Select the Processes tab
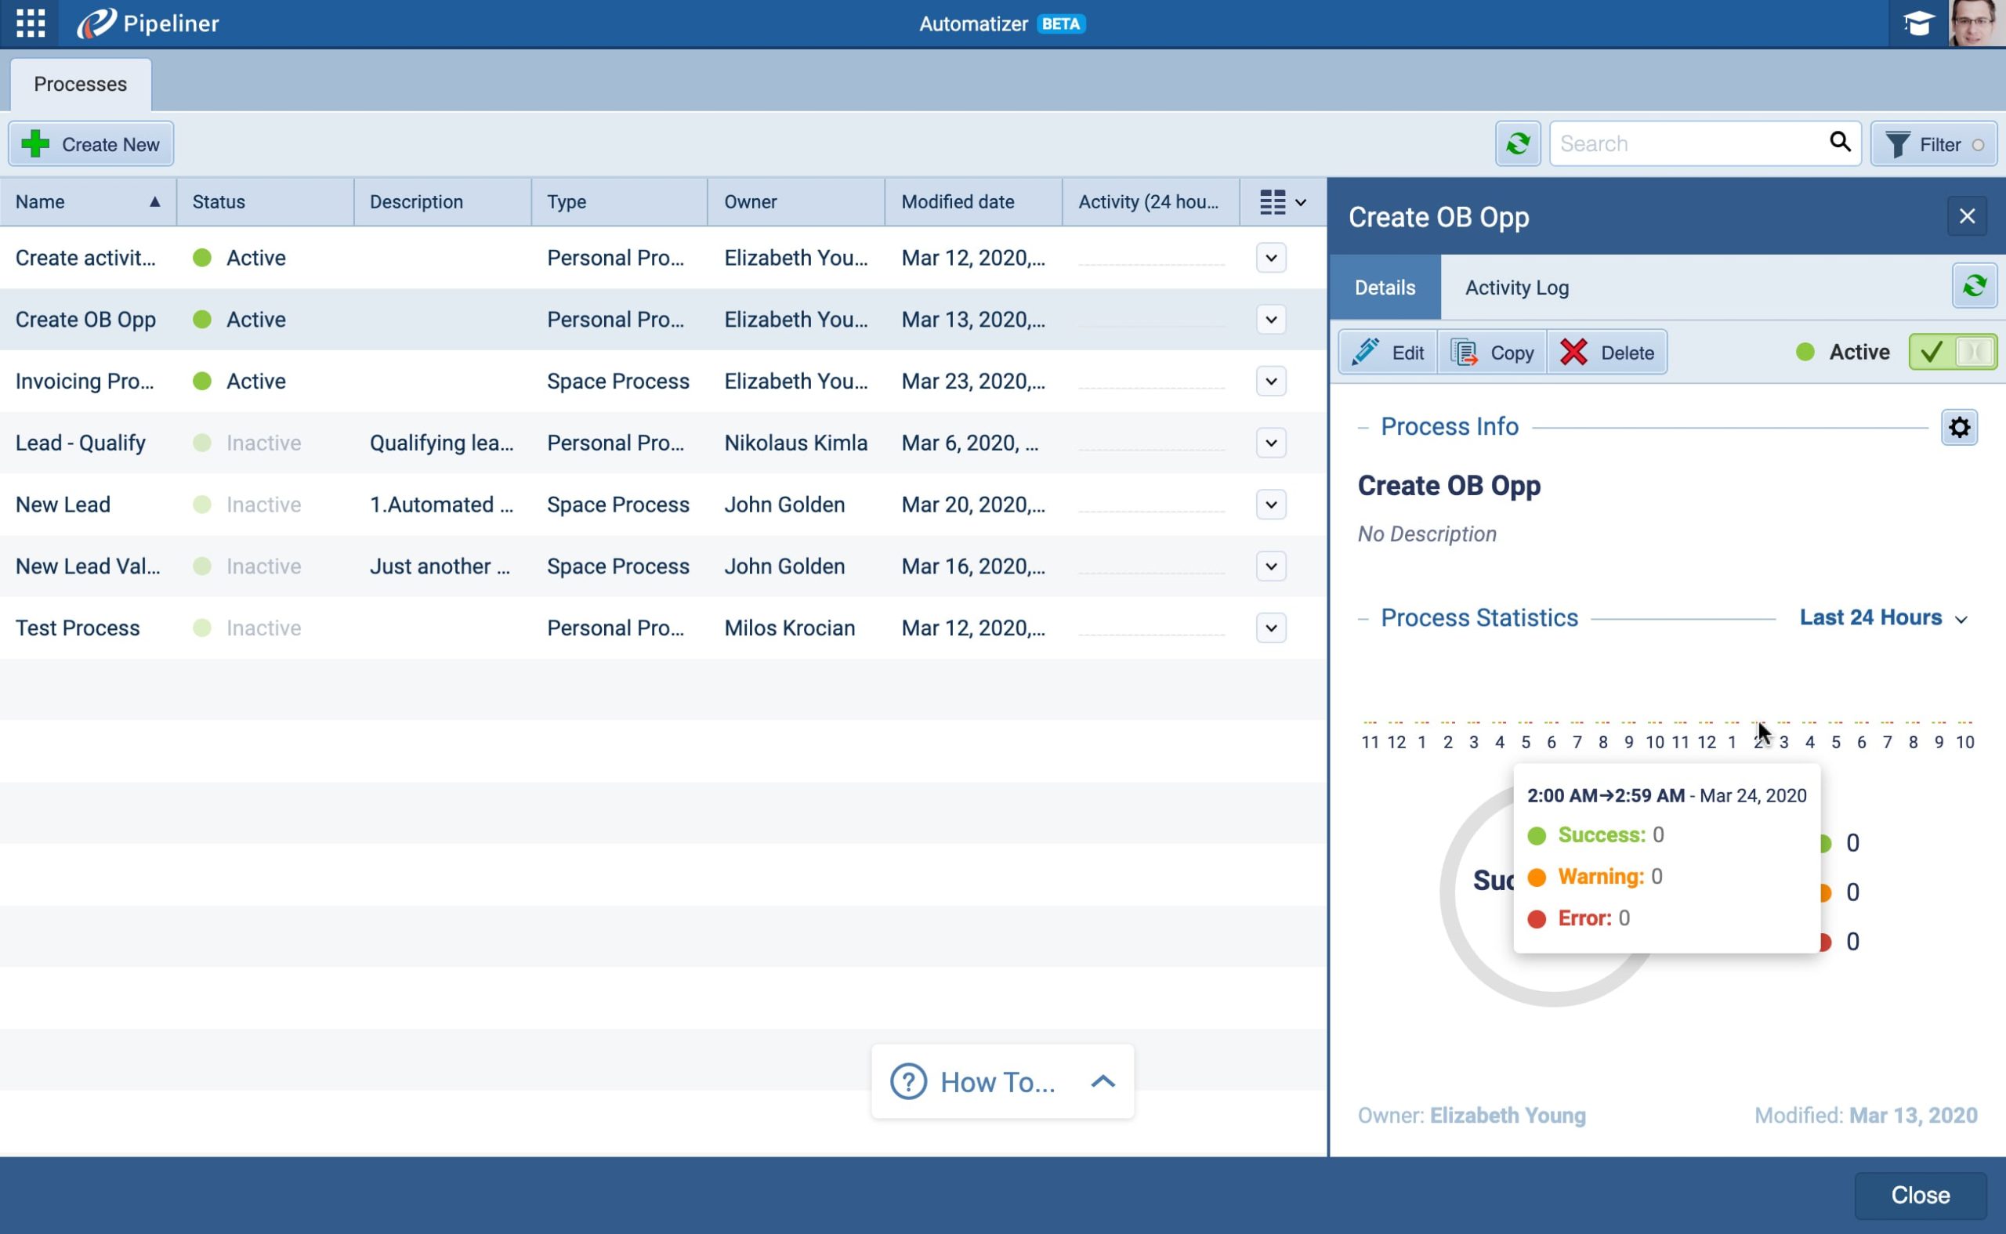The width and height of the screenshot is (2006, 1234). pyautogui.click(x=80, y=84)
